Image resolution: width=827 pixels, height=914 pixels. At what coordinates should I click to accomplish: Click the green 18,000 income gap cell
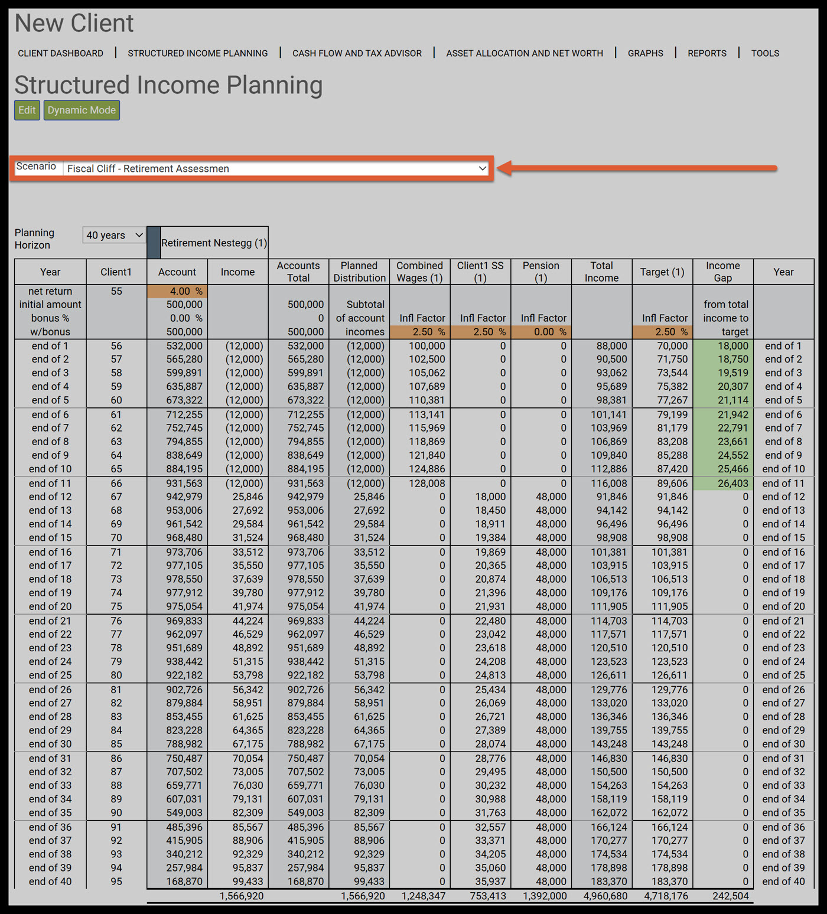point(723,346)
